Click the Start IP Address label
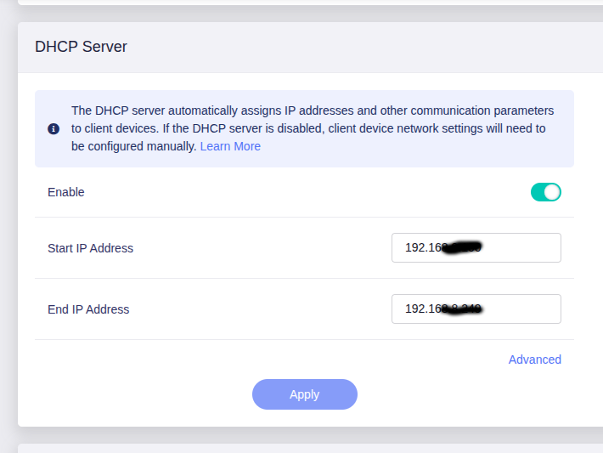603x453 pixels. click(90, 248)
